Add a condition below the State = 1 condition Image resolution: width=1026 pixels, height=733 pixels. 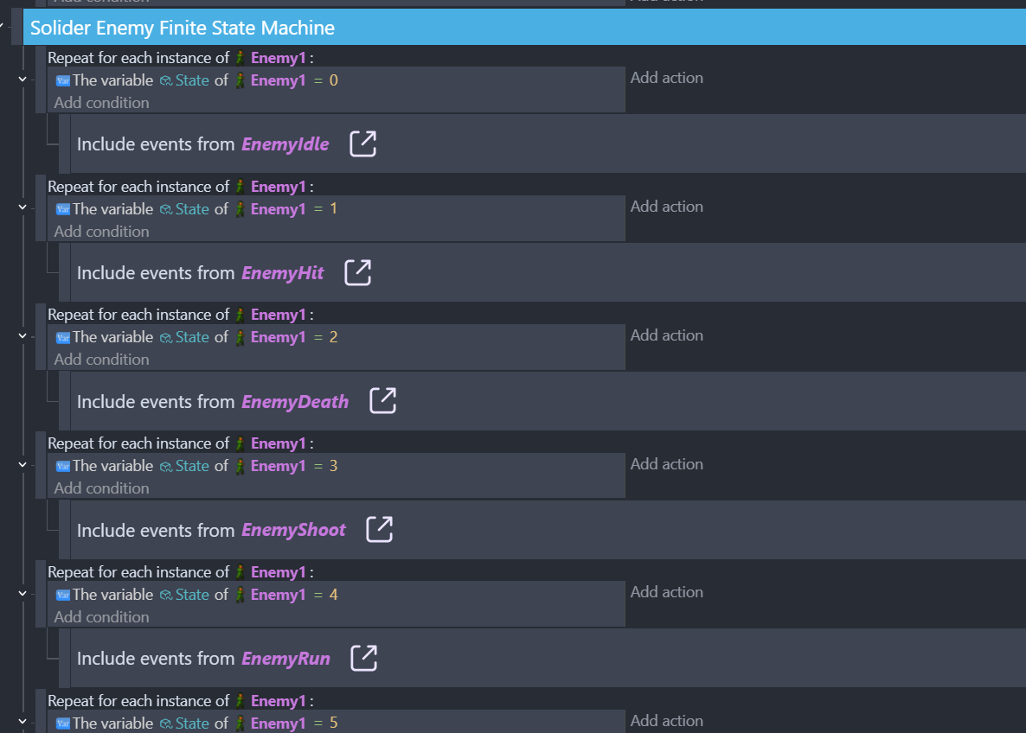(x=101, y=232)
